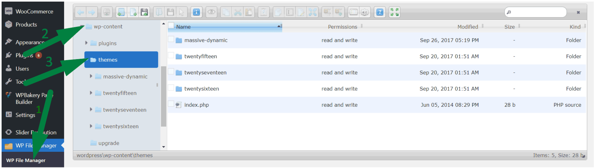
Task: Click the Extract archive toolbar icon
Action: 327,12
